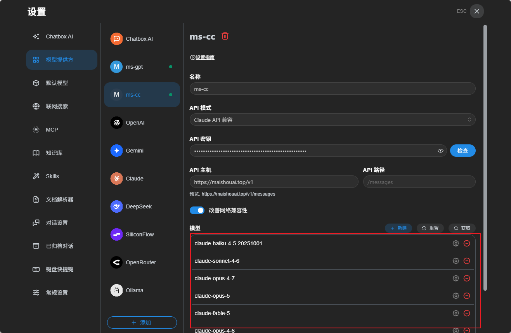Open 对话设置 page

(x=61, y=223)
